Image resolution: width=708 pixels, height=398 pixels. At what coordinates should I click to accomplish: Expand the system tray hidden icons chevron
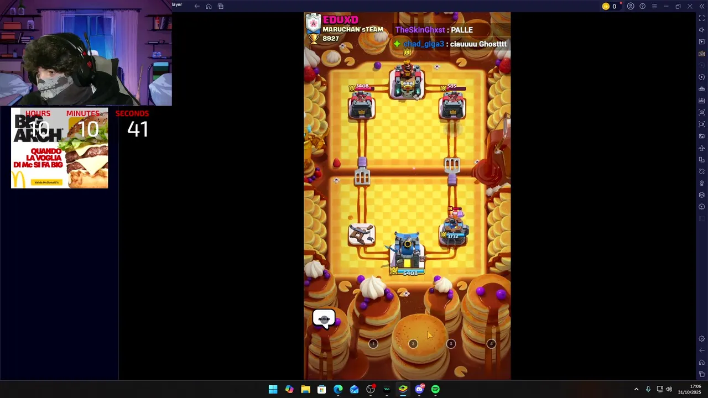[636, 389]
